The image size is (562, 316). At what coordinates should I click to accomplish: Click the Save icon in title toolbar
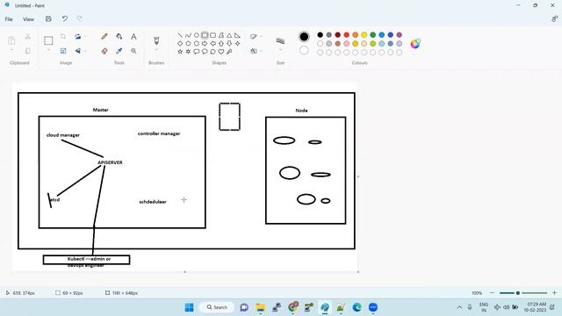pyautogui.click(x=48, y=19)
